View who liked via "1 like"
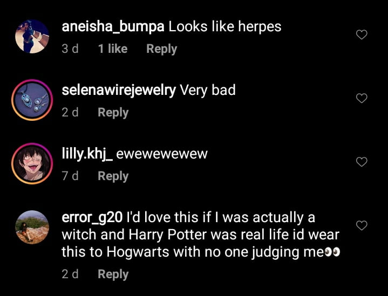 pos(112,49)
